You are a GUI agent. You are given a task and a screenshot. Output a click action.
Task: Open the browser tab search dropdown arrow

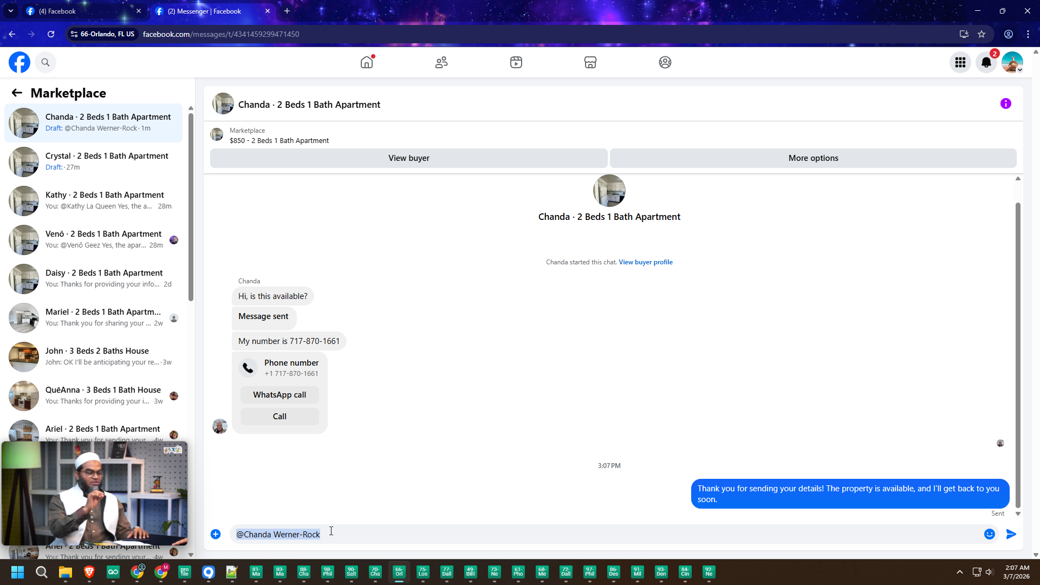(10, 11)
